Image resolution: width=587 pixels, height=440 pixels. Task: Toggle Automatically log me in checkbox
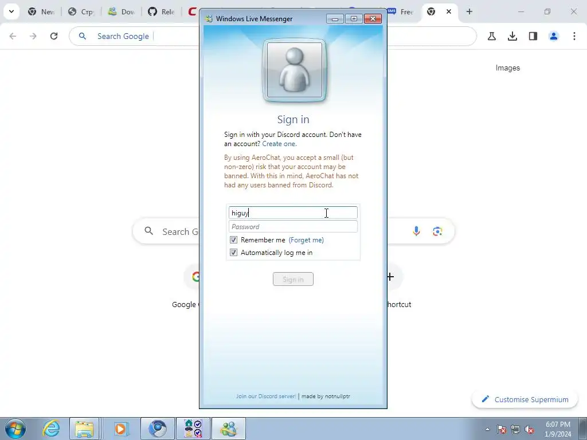(x=234, y=253)
